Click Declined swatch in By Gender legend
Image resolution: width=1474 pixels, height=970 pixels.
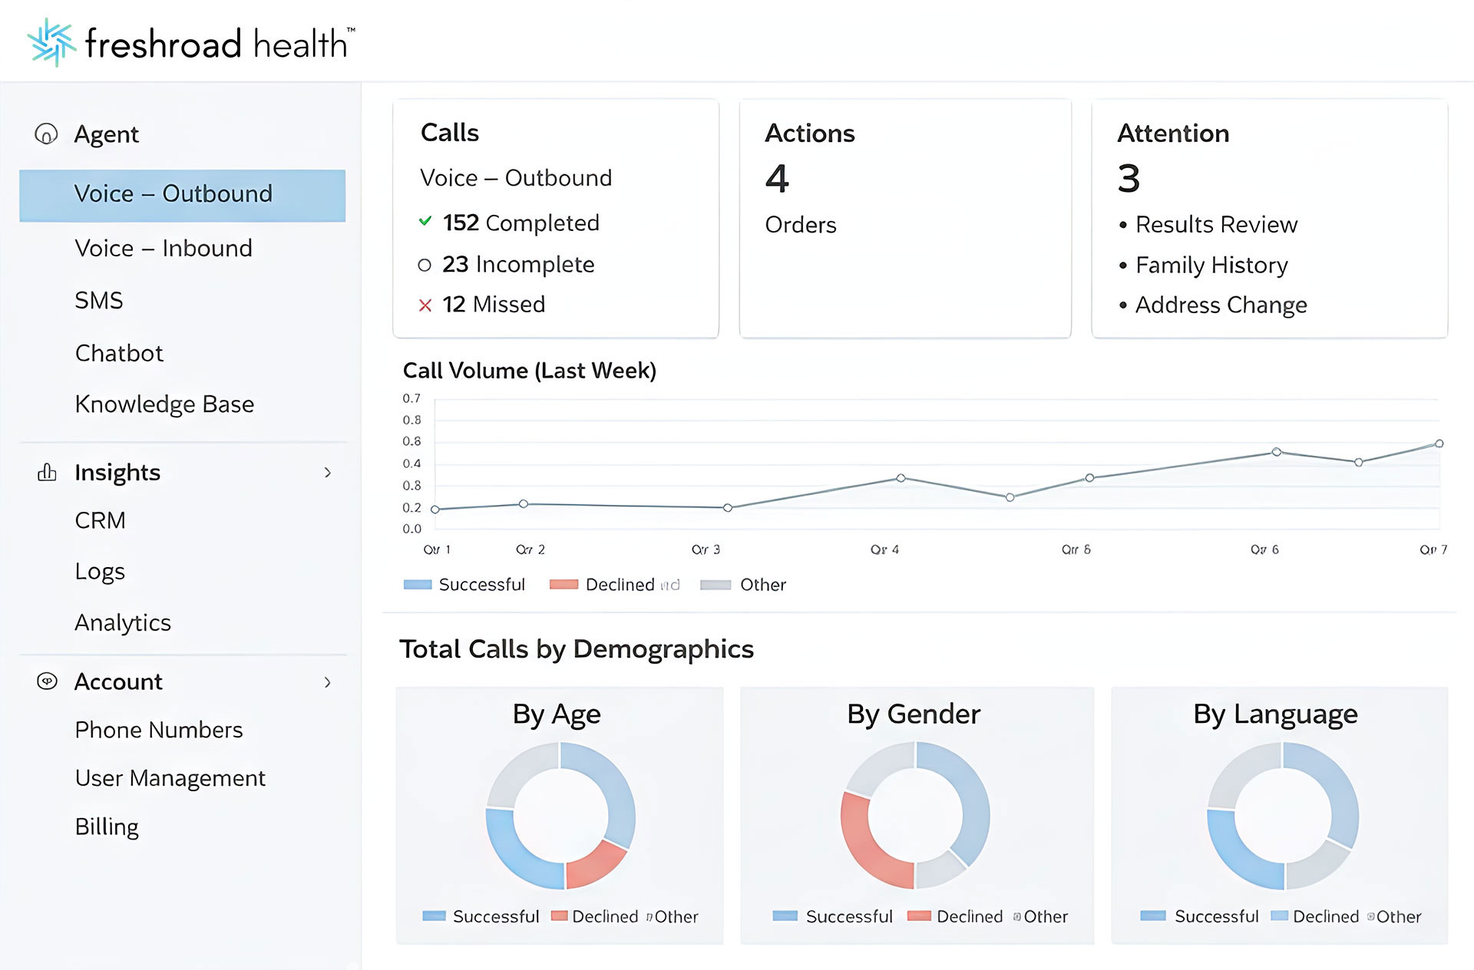coord(919,916)
